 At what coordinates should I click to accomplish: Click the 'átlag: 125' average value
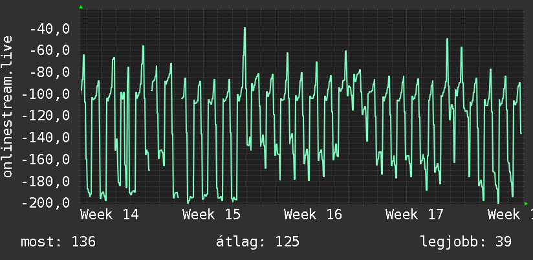pyautogui.click(x=257, y=242)
